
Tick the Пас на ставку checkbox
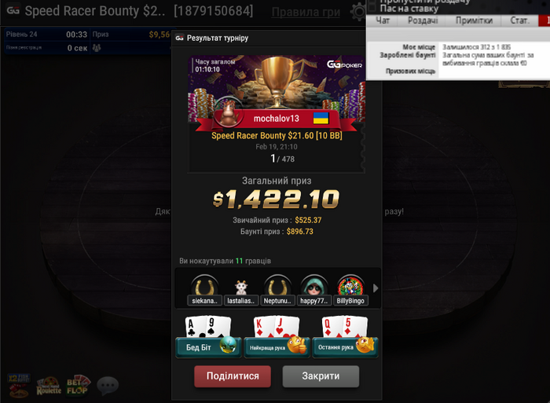372,8
